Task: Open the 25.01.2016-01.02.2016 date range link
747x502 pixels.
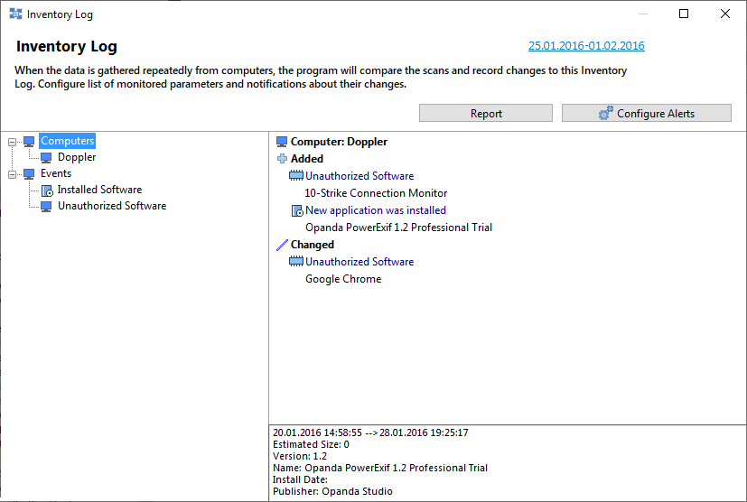Action: (586, 46)
